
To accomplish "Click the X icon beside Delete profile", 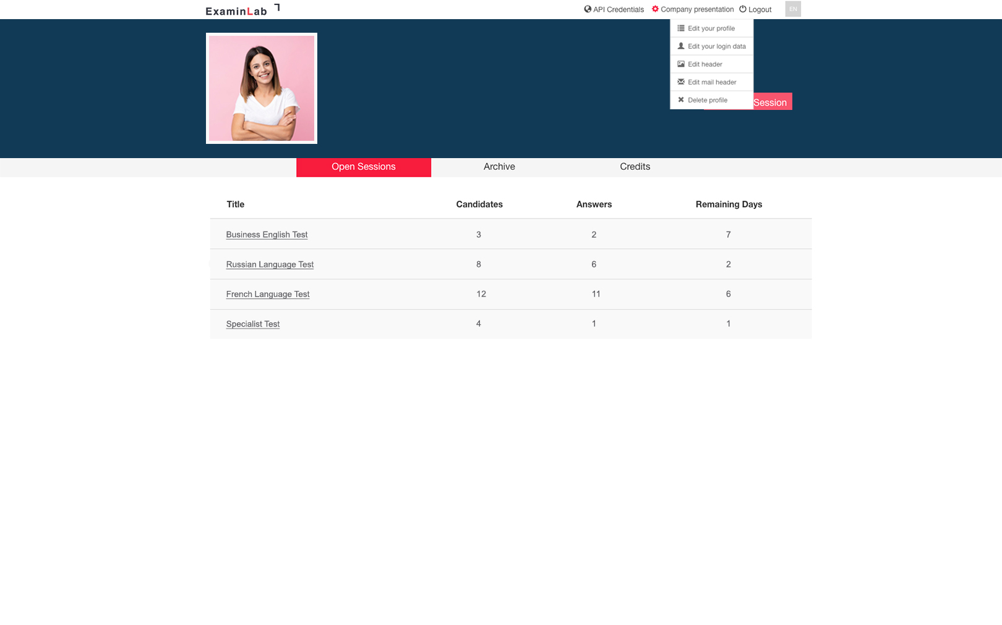I will pyautogui.click(x=681, y=100).
